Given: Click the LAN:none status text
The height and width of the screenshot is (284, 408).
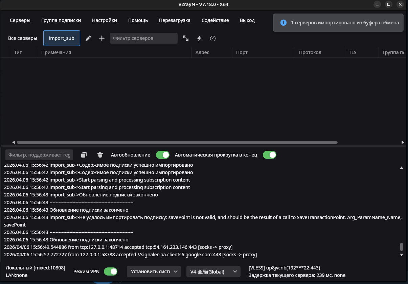Looking at the screenshot, I should click(x=17, y=275).
